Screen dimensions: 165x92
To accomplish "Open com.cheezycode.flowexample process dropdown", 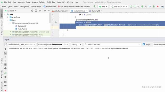I will [x=53, y=44].
